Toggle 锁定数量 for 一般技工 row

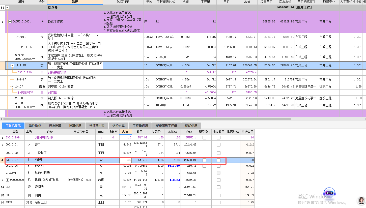[219, 153]
